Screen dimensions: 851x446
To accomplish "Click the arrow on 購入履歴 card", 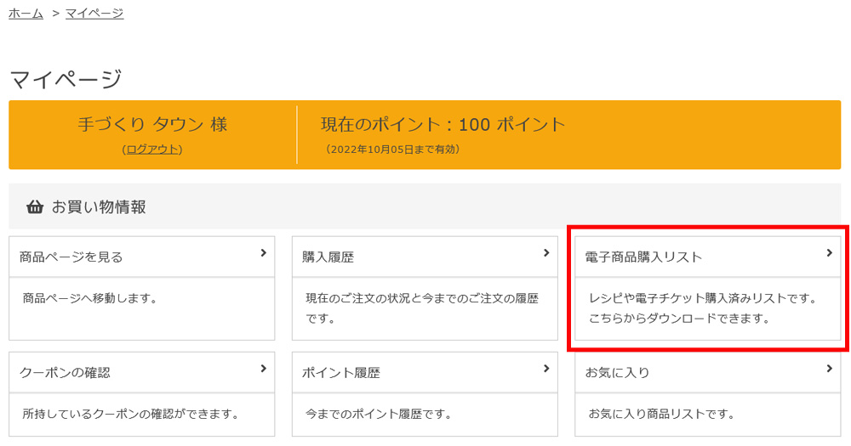I will coord(546,253).
